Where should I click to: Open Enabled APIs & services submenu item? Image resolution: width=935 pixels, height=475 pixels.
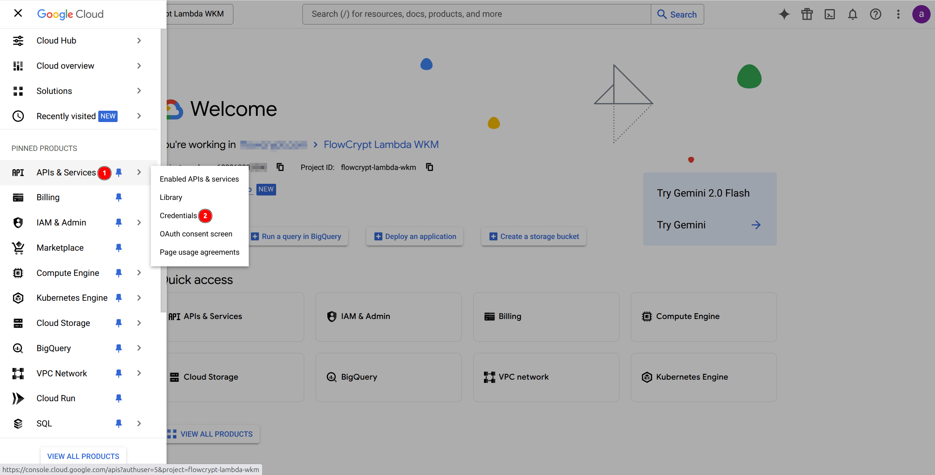click(199, 179)
